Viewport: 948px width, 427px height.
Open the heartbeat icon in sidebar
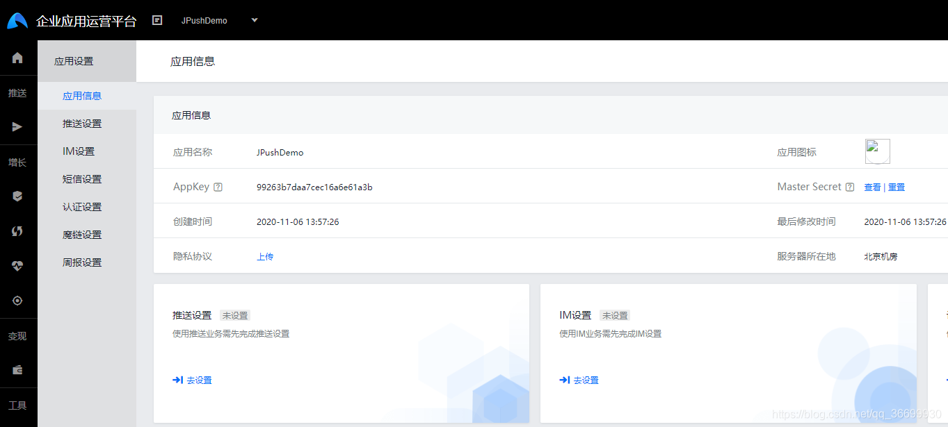(18, 266)
